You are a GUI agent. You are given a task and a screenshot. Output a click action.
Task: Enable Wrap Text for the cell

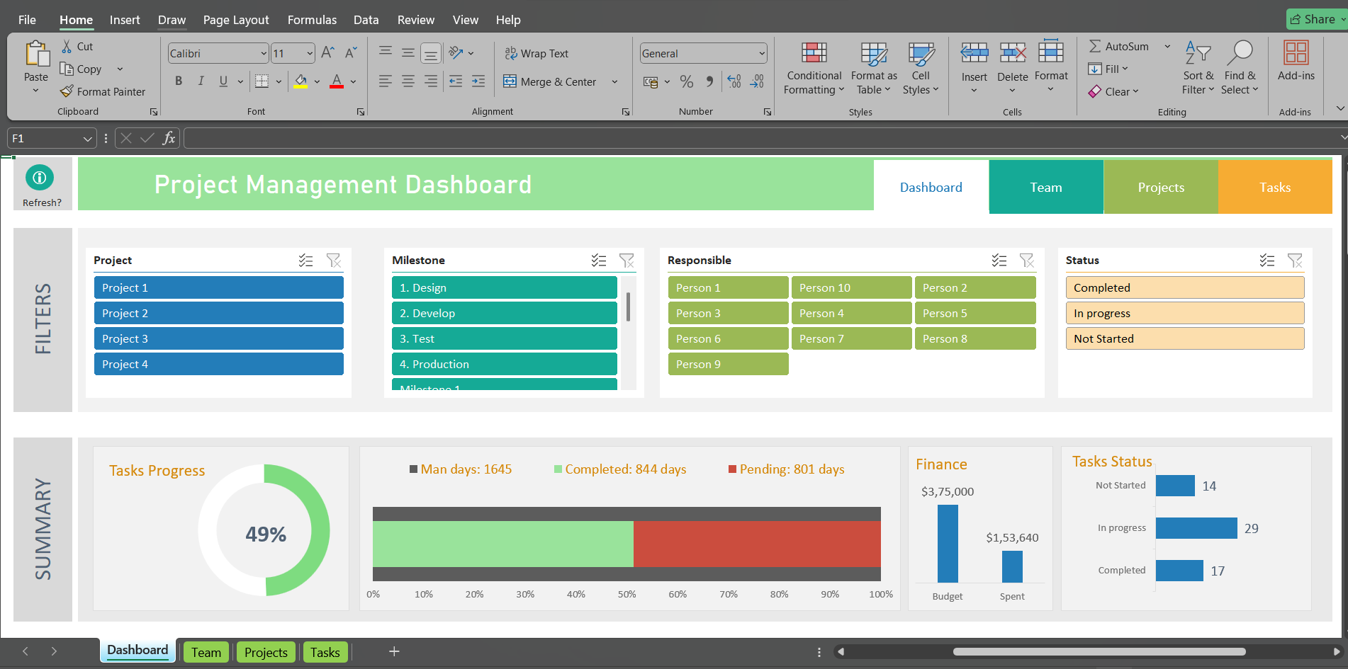537,53
